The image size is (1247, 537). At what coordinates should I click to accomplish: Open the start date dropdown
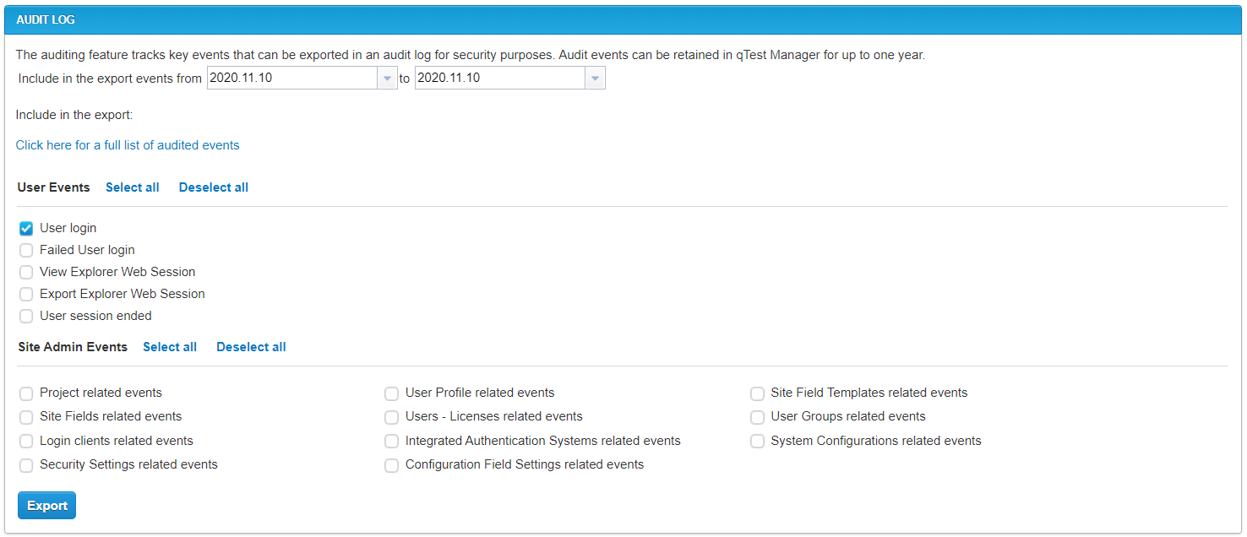pos(387,78)
